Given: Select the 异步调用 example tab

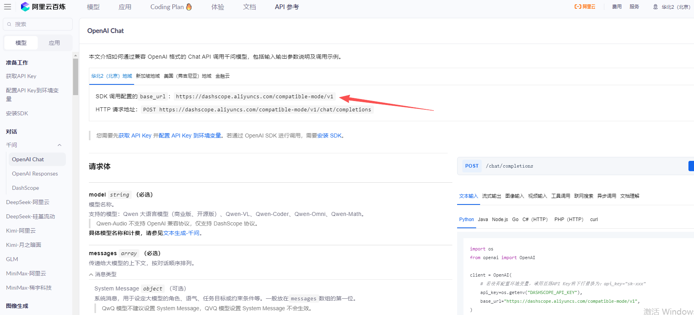Looking at the screenshot, I should 607,196.
